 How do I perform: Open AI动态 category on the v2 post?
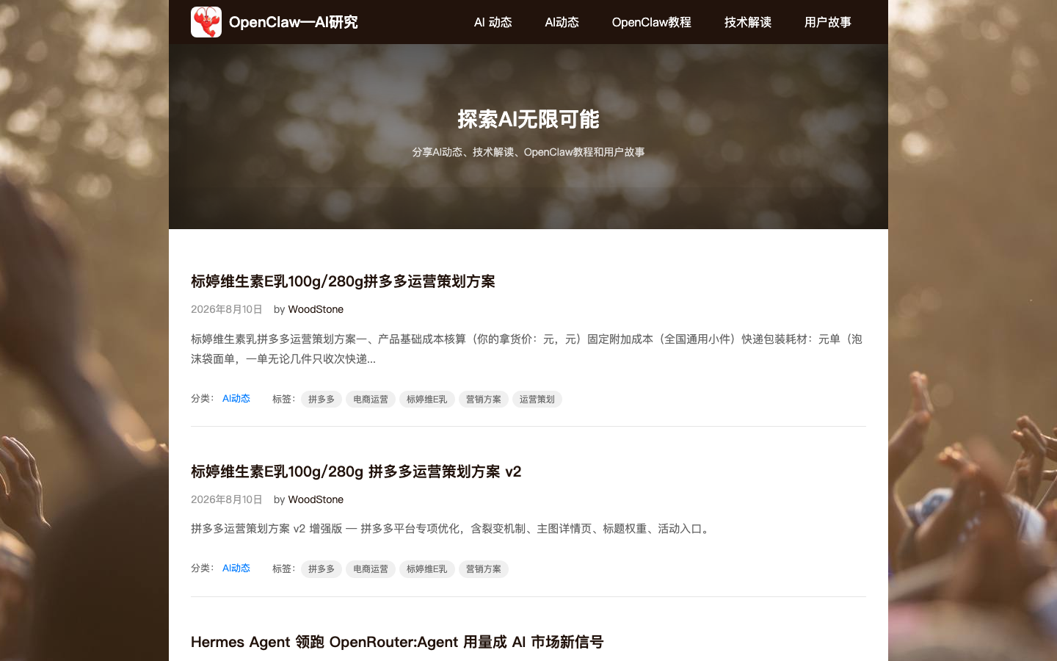click(x=236, y=568)
